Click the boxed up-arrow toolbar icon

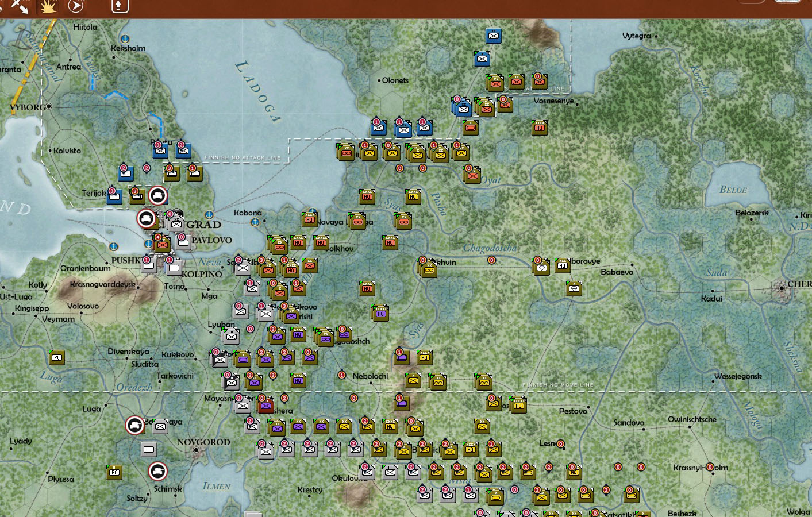coord(119,6)
